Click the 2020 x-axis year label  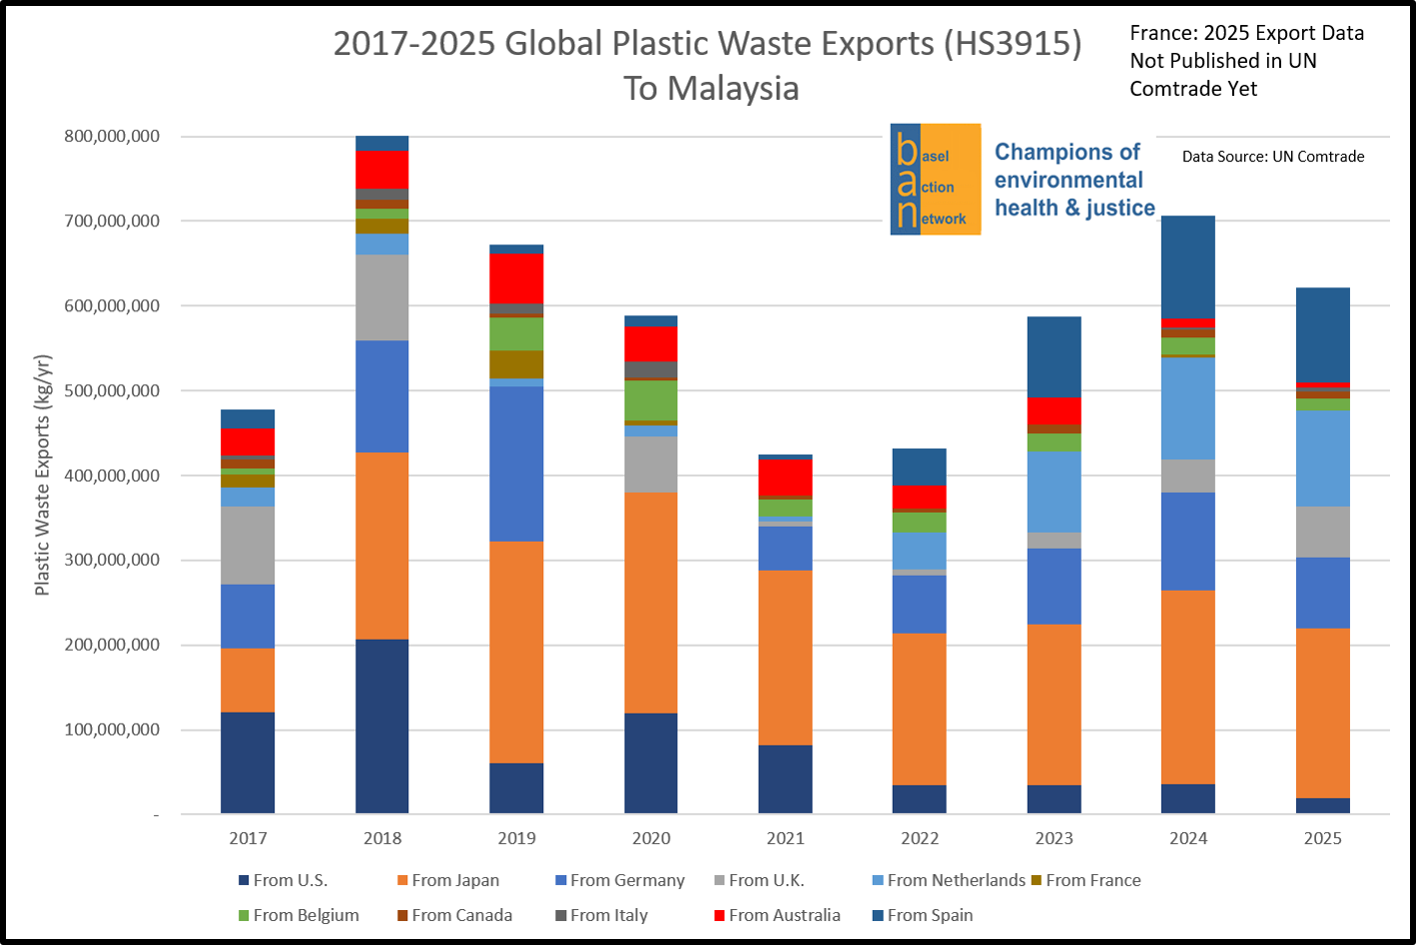pyautogui.click(x=651, y=838)
